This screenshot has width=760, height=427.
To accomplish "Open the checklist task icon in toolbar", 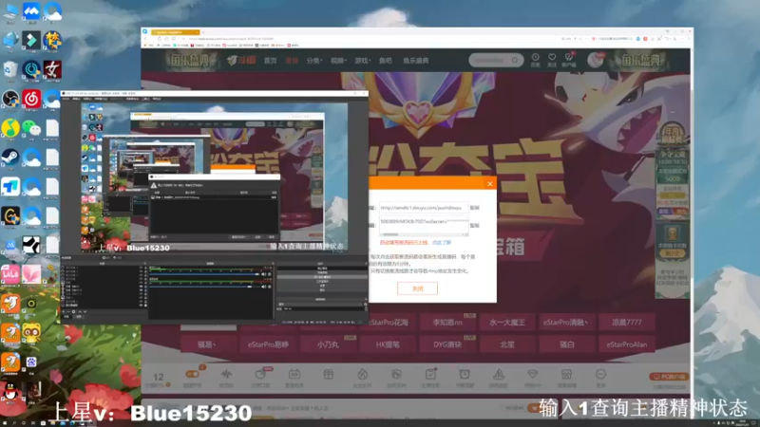I will [430, 374].
